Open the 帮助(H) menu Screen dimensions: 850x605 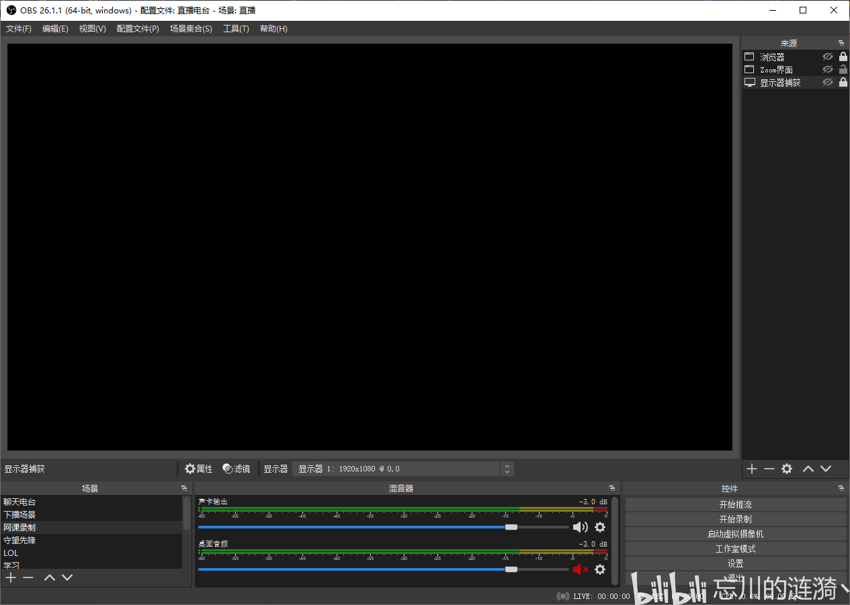tap(273, 29)
